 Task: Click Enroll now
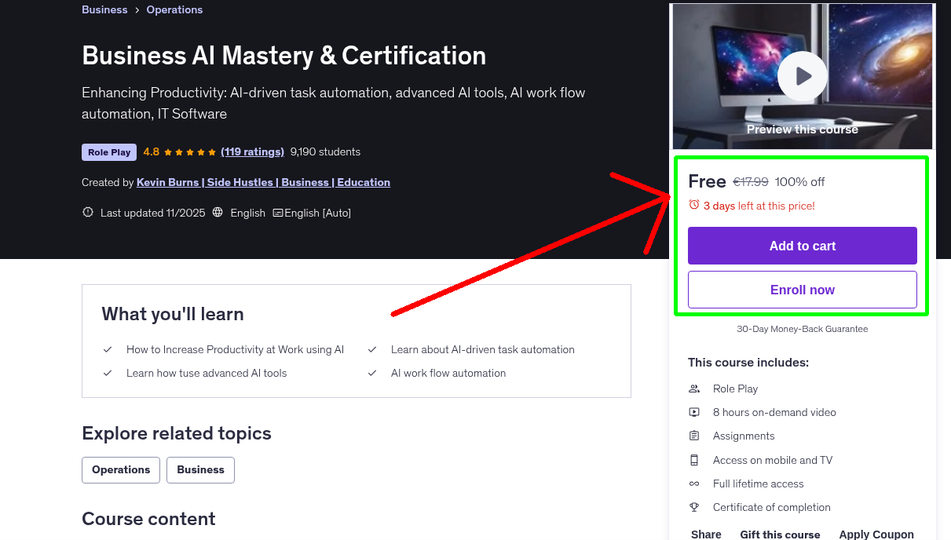pos(802,289)
